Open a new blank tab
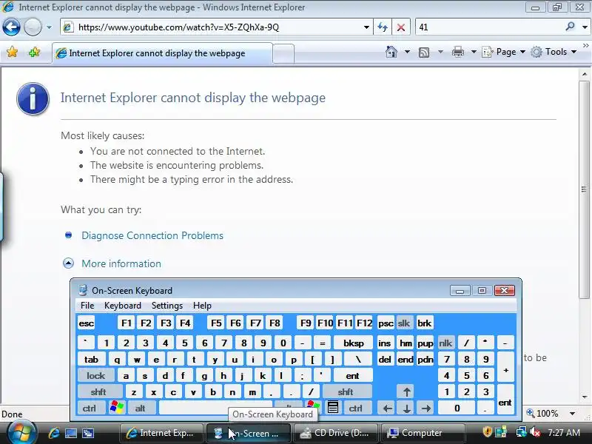The height and width of the screenshot is (444, 592). pyautogui.click(x=283, y=53)
